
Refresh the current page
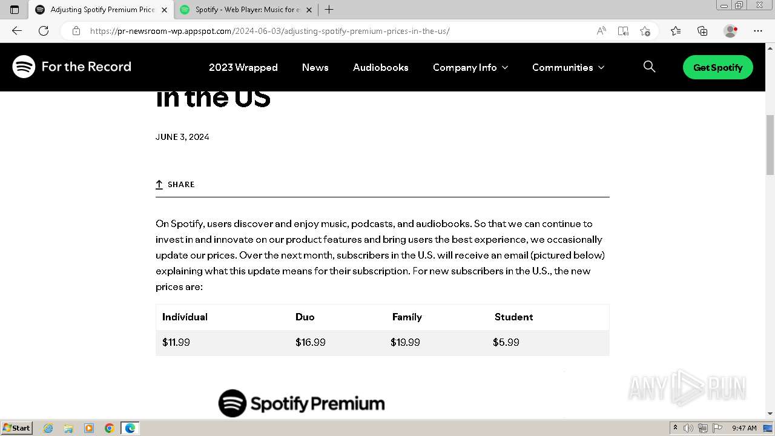coord(44,31)
